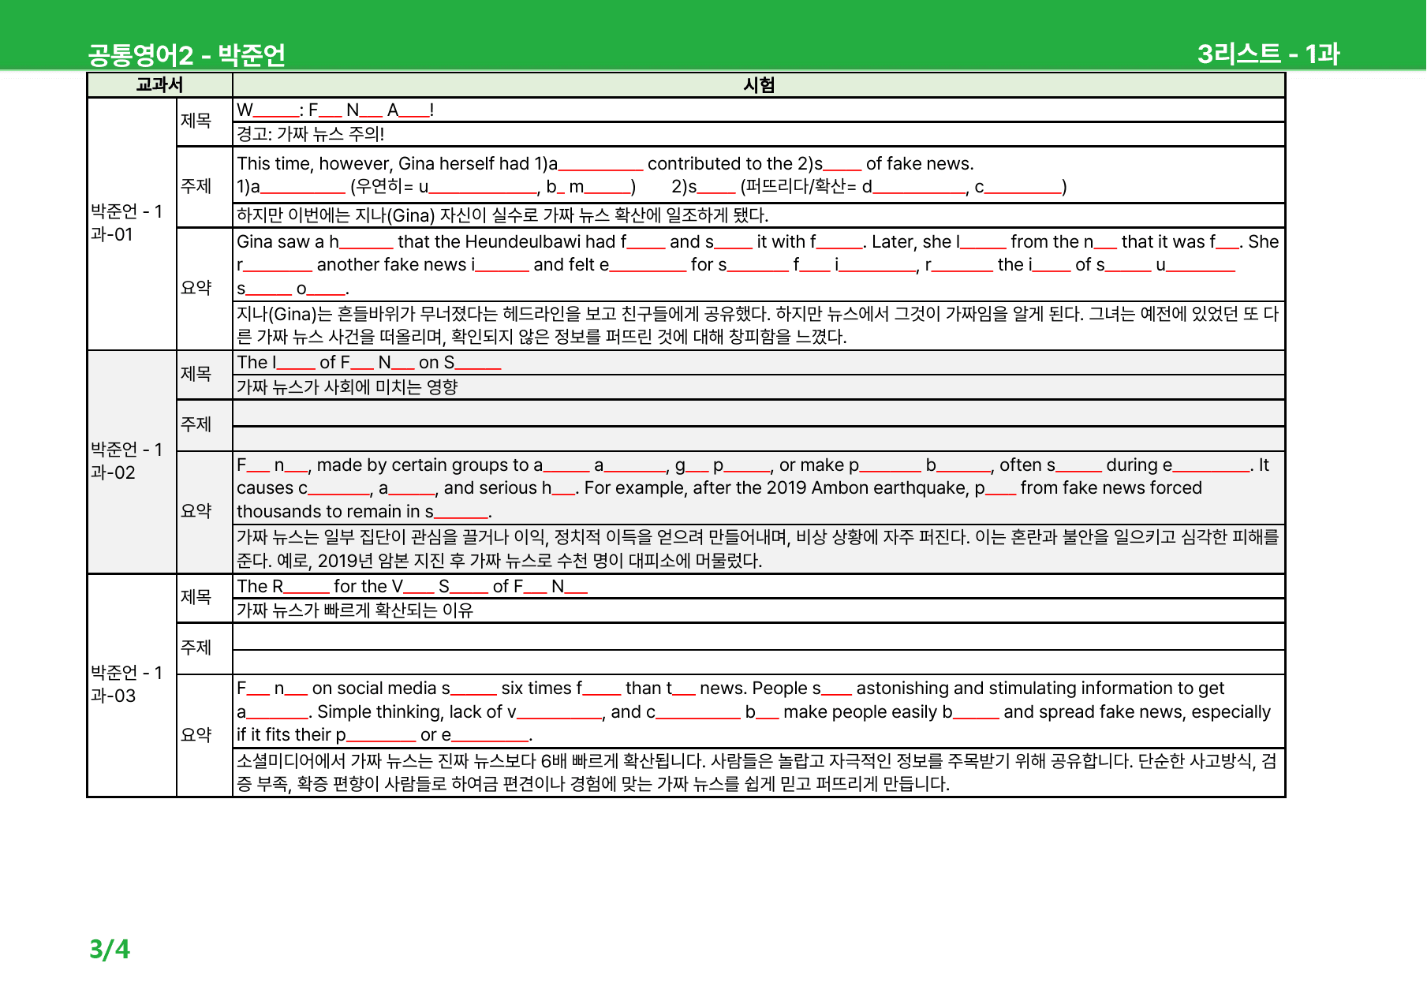
Task: Click the empty first 주제 row of unit 03
Action: click(x=759, y=637)
